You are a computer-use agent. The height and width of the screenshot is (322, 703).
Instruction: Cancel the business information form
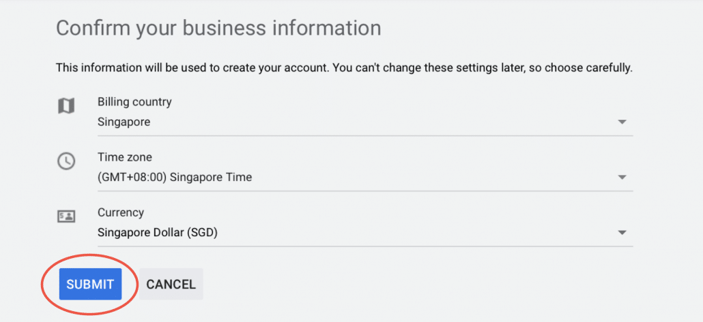pyautogui.click(x=171, y=284)
